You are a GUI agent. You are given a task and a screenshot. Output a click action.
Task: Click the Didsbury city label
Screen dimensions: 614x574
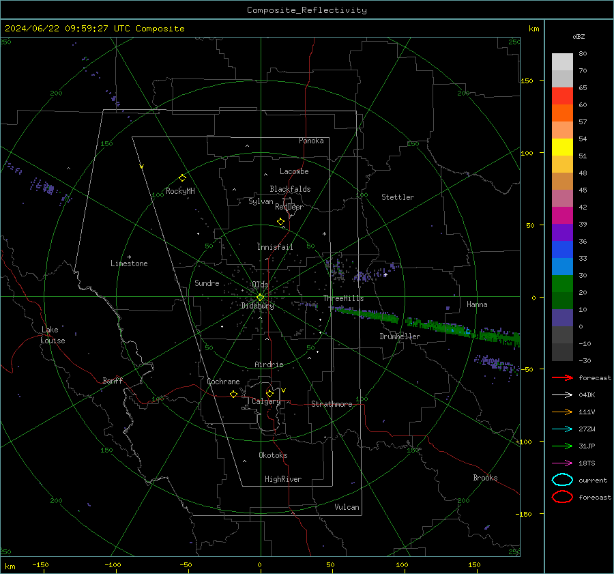257,306
